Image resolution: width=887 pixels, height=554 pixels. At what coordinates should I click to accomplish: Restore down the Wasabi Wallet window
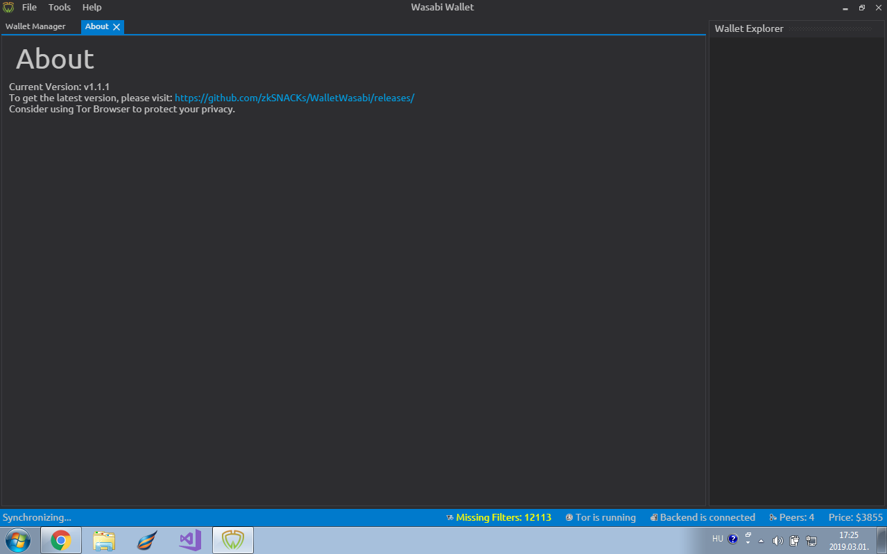862,8
